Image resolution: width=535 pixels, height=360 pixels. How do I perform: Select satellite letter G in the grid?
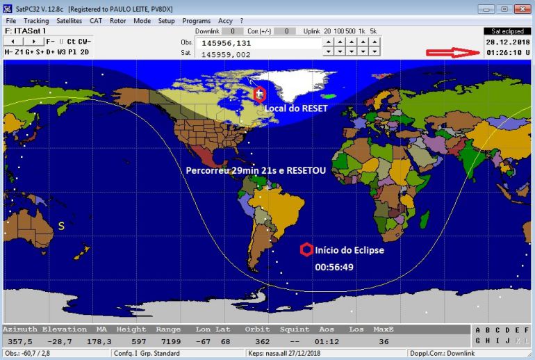point(478,341)
